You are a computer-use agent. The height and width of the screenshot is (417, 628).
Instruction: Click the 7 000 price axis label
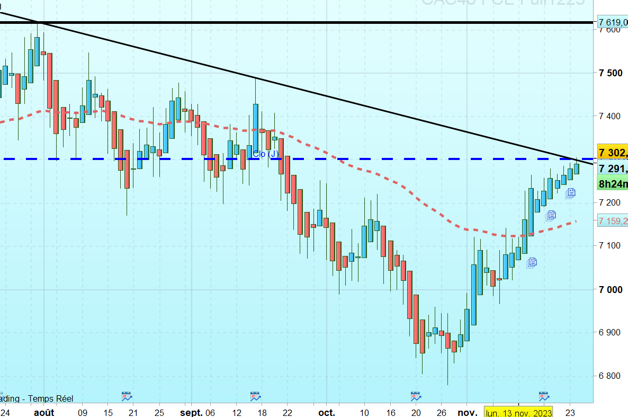point(611,289)
